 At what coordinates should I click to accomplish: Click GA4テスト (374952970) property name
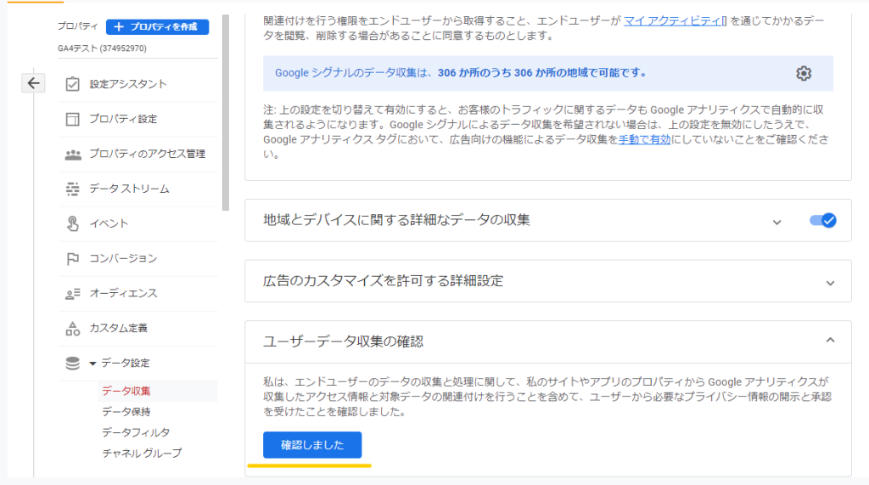tap(102, 48)
